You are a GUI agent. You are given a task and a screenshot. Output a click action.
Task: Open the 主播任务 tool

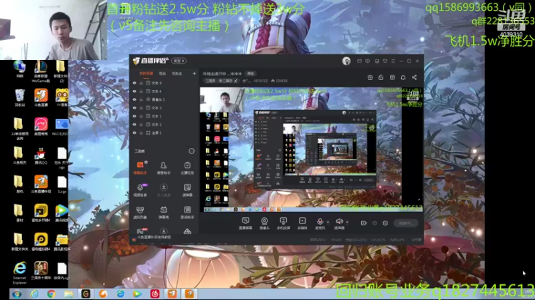point(187,168)
